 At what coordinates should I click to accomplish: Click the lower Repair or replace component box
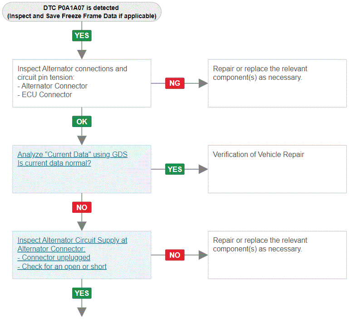[277, 255]
